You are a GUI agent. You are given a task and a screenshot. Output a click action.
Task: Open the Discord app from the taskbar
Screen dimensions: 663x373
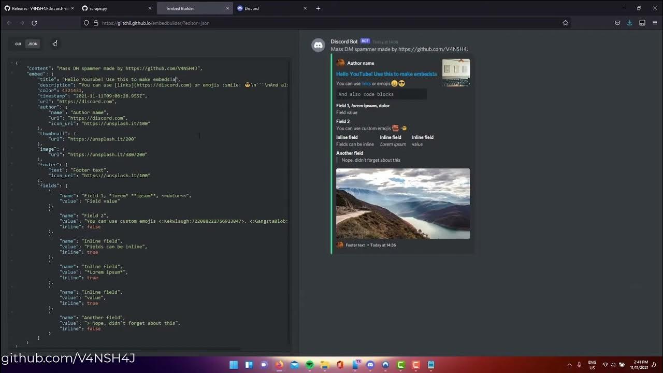370,365
